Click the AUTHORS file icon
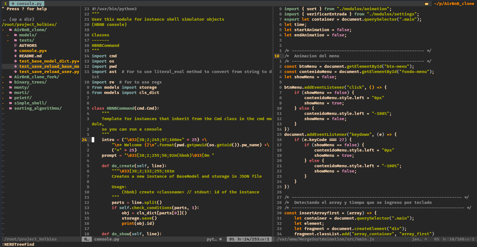Screen dimensions: 477x247 [x=15, y=45]
